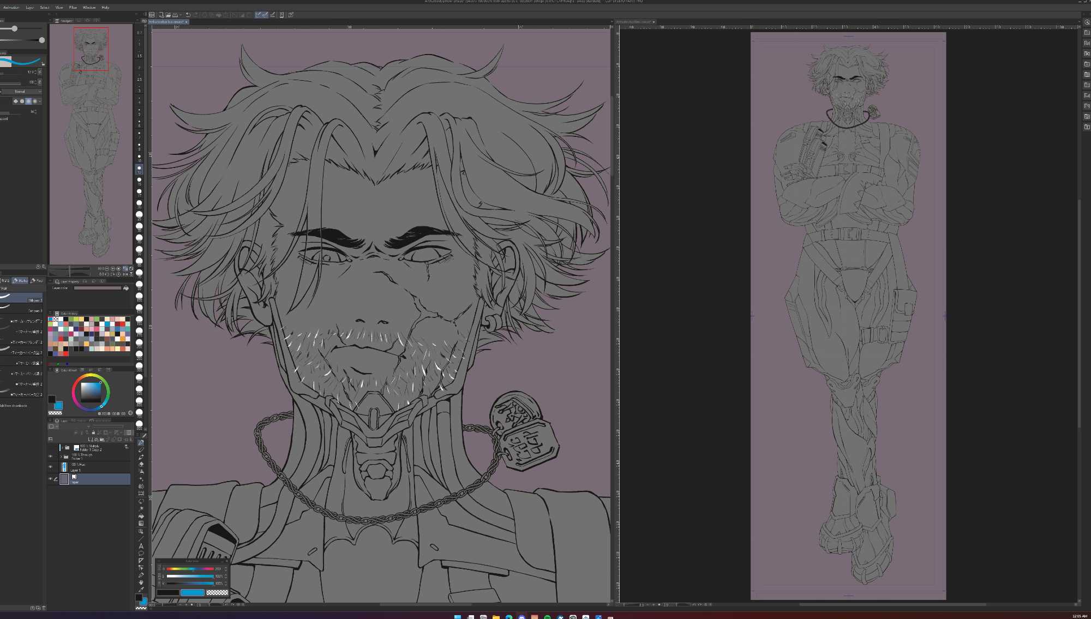Select the Text tool in the toolbar

(141, 546)
